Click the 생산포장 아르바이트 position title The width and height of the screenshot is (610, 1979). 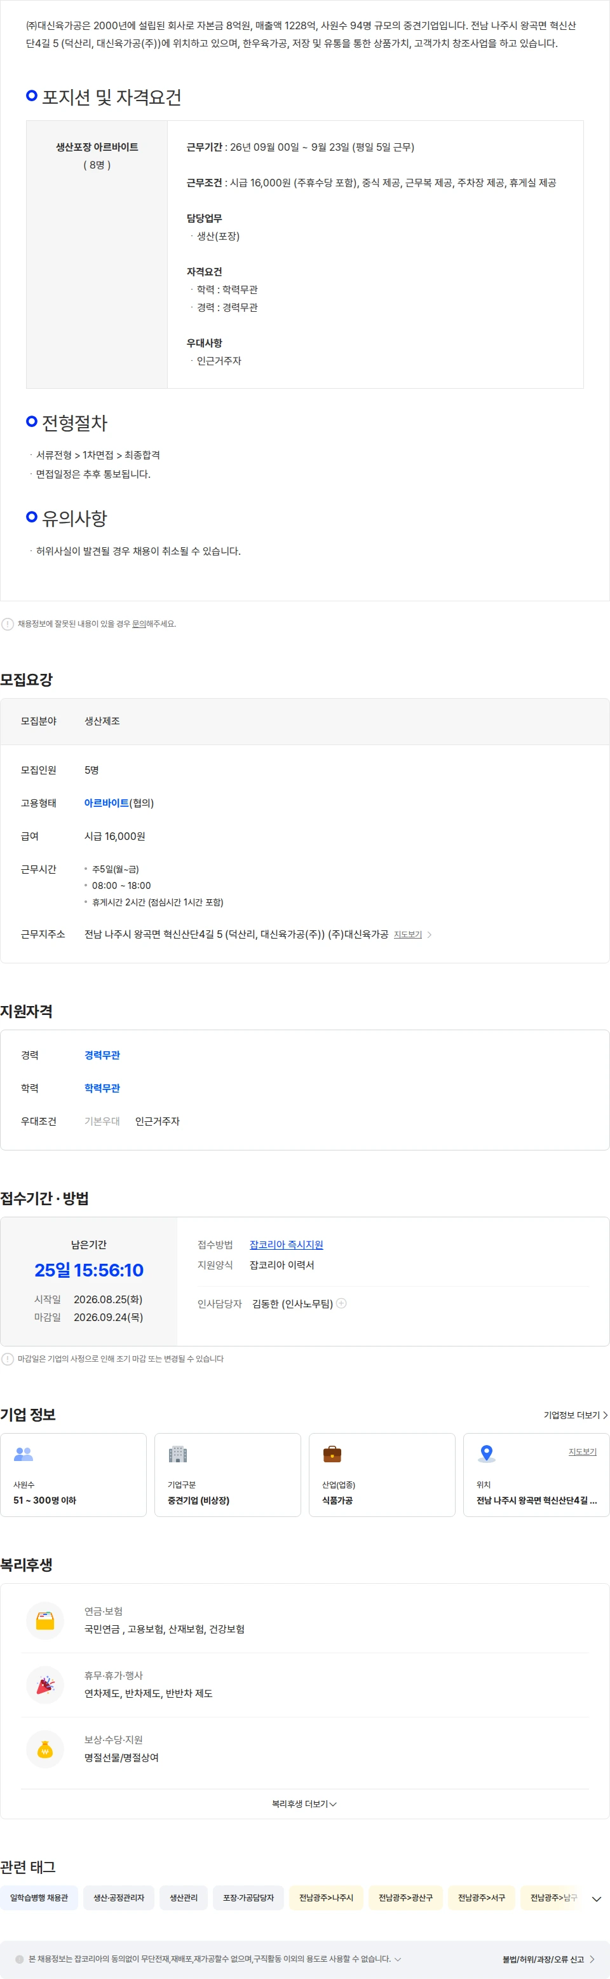[97, 147]
